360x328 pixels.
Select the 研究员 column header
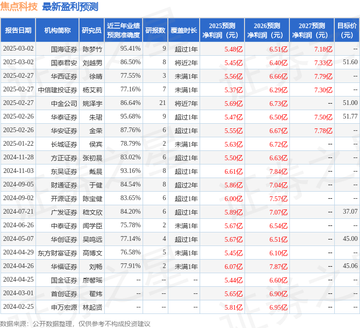[92, 30]
